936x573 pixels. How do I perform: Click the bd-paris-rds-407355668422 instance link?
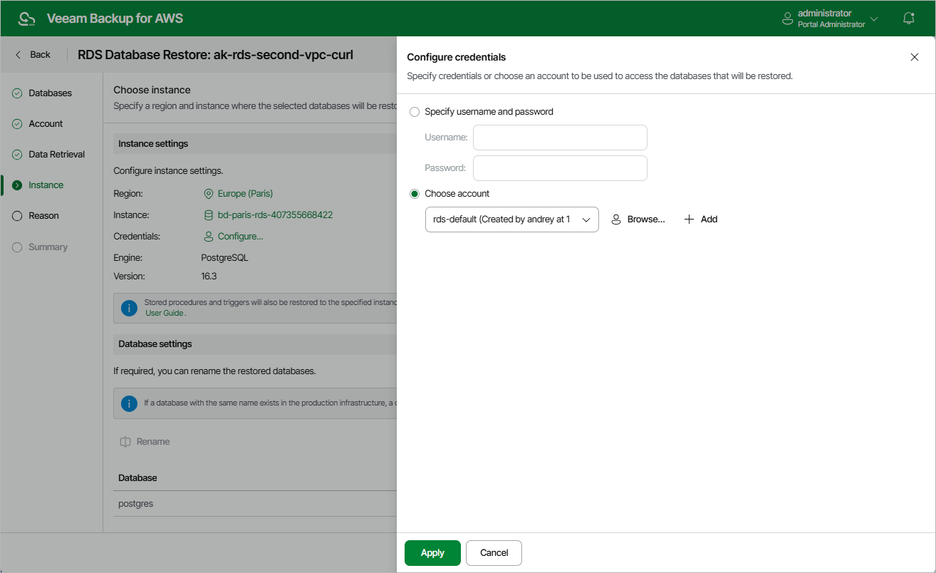pos(275,215)
